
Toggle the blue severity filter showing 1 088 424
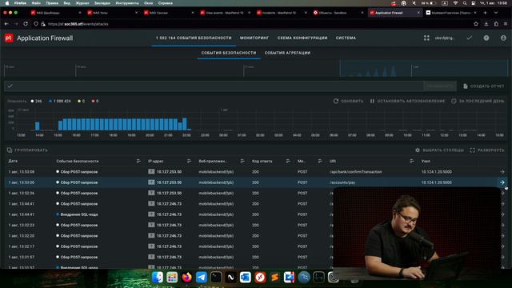[x=59, y=102]
